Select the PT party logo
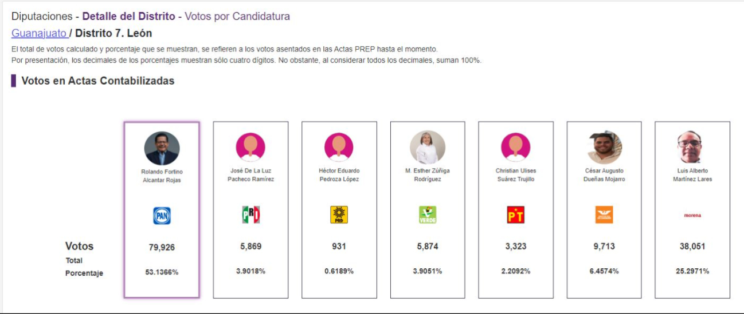 (x=516, y=215)
